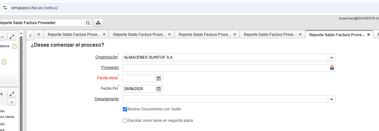Expand the Departamento dropdown arrow
The image size is (379, 131).
pyautogui.click(x=332, y=99)
